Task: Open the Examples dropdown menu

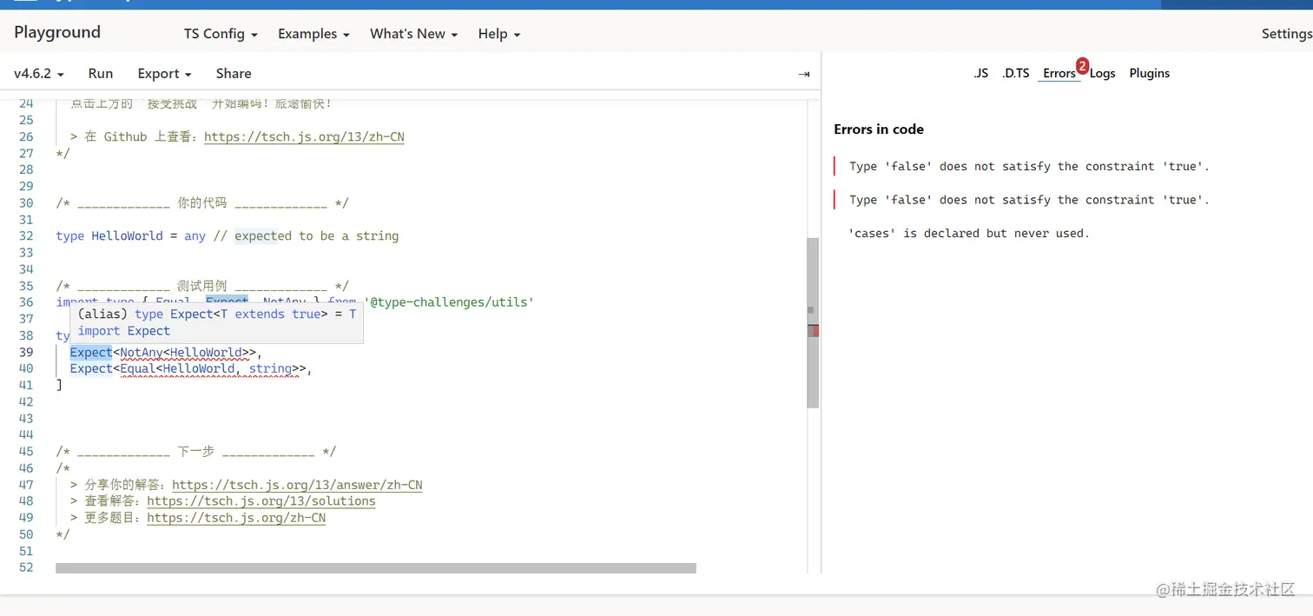Action: point(313,34)
